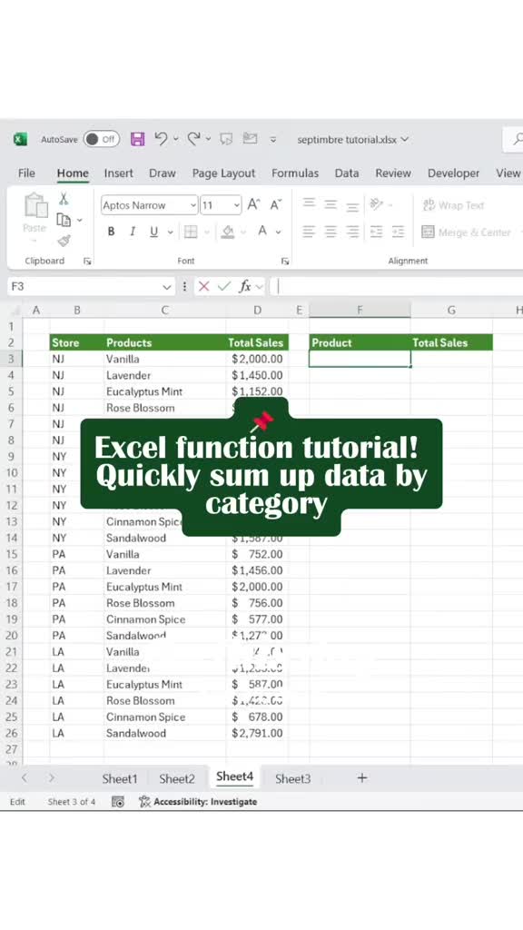Click the Align Right icon
The height and width of the screenshot is (930, 523).
pos(353,232)
